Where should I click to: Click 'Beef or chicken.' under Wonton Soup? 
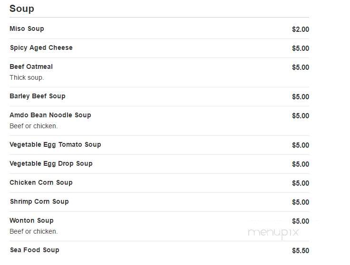[x=34, y=232]
